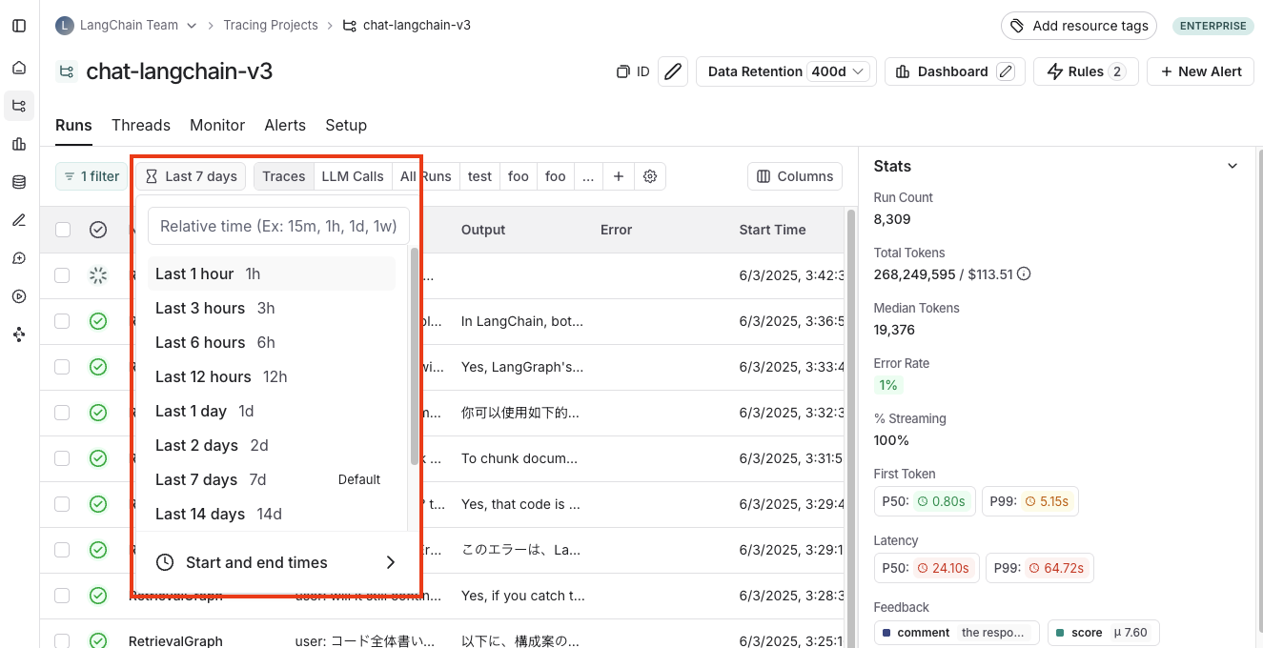1263x648 pixels.
Task: Click the edit pencil beside ID
Action: pos(673,71)
